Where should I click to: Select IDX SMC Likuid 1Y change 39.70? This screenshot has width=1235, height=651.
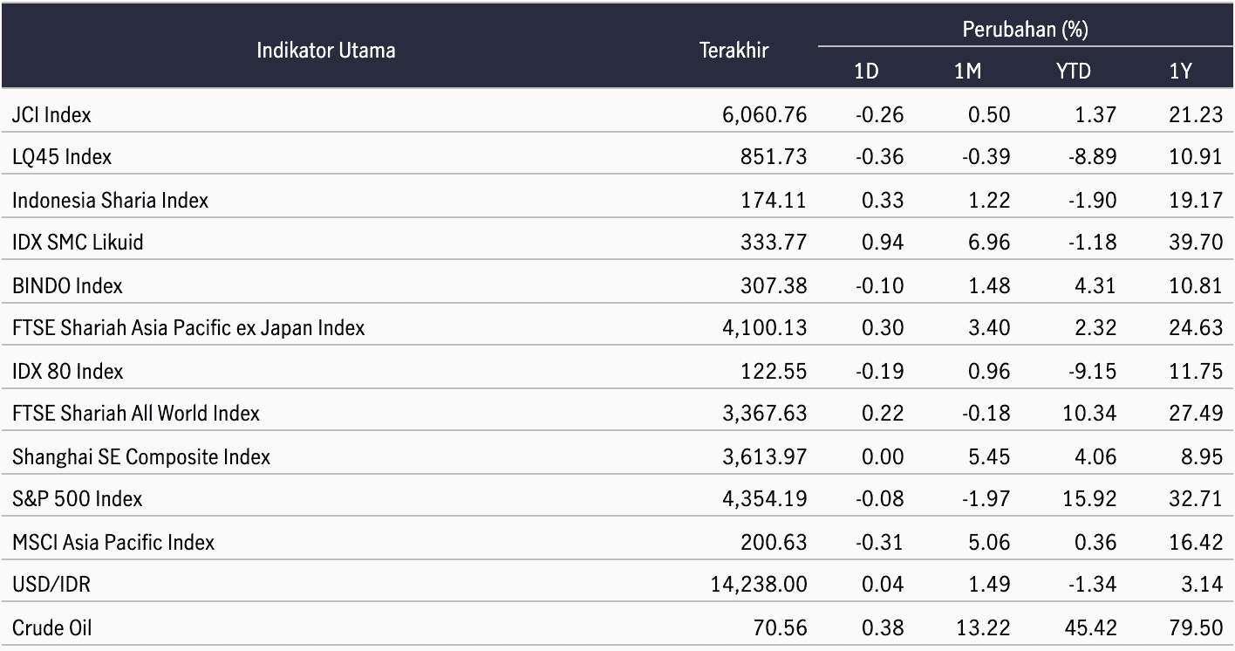click(x=1197, y=243)
